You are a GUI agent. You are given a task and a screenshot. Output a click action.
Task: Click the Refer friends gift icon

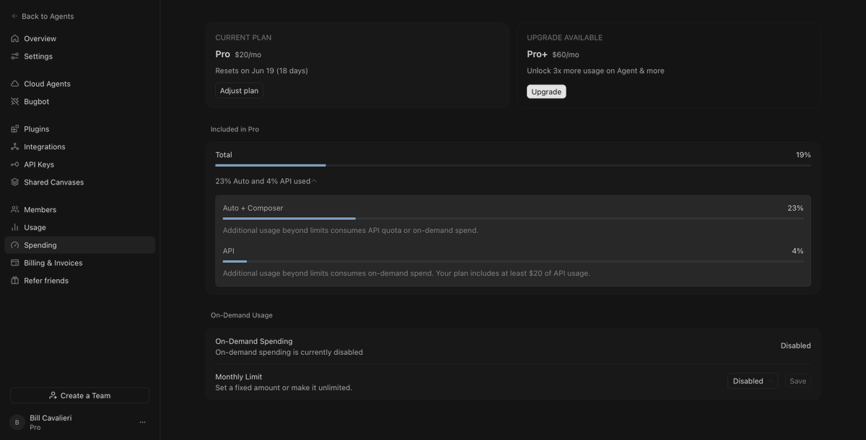[14, 281]
